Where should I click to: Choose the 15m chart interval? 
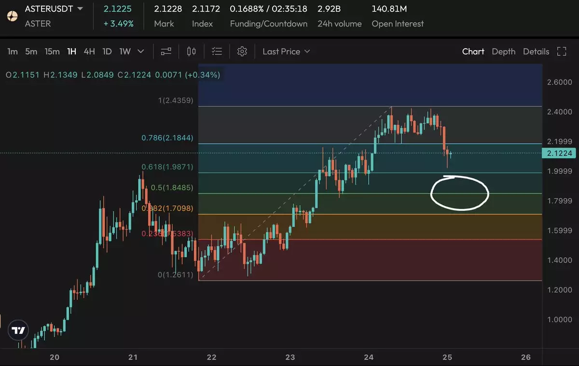[52, 52]
